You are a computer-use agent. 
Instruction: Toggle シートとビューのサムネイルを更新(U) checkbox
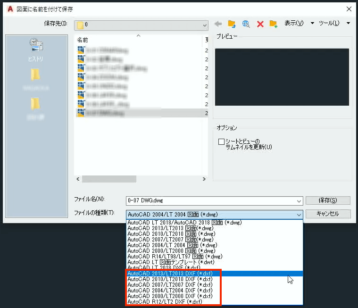pos(221,142)
